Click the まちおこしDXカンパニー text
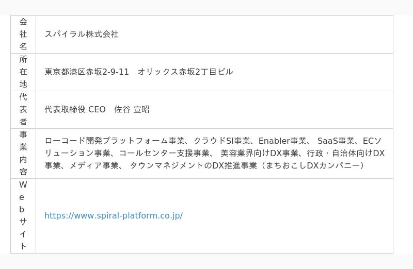The width and height of the screenshot is (413, 269). [x=313, y=165]
